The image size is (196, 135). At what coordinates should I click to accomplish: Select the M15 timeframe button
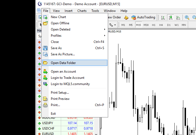(x=138, y=25)
